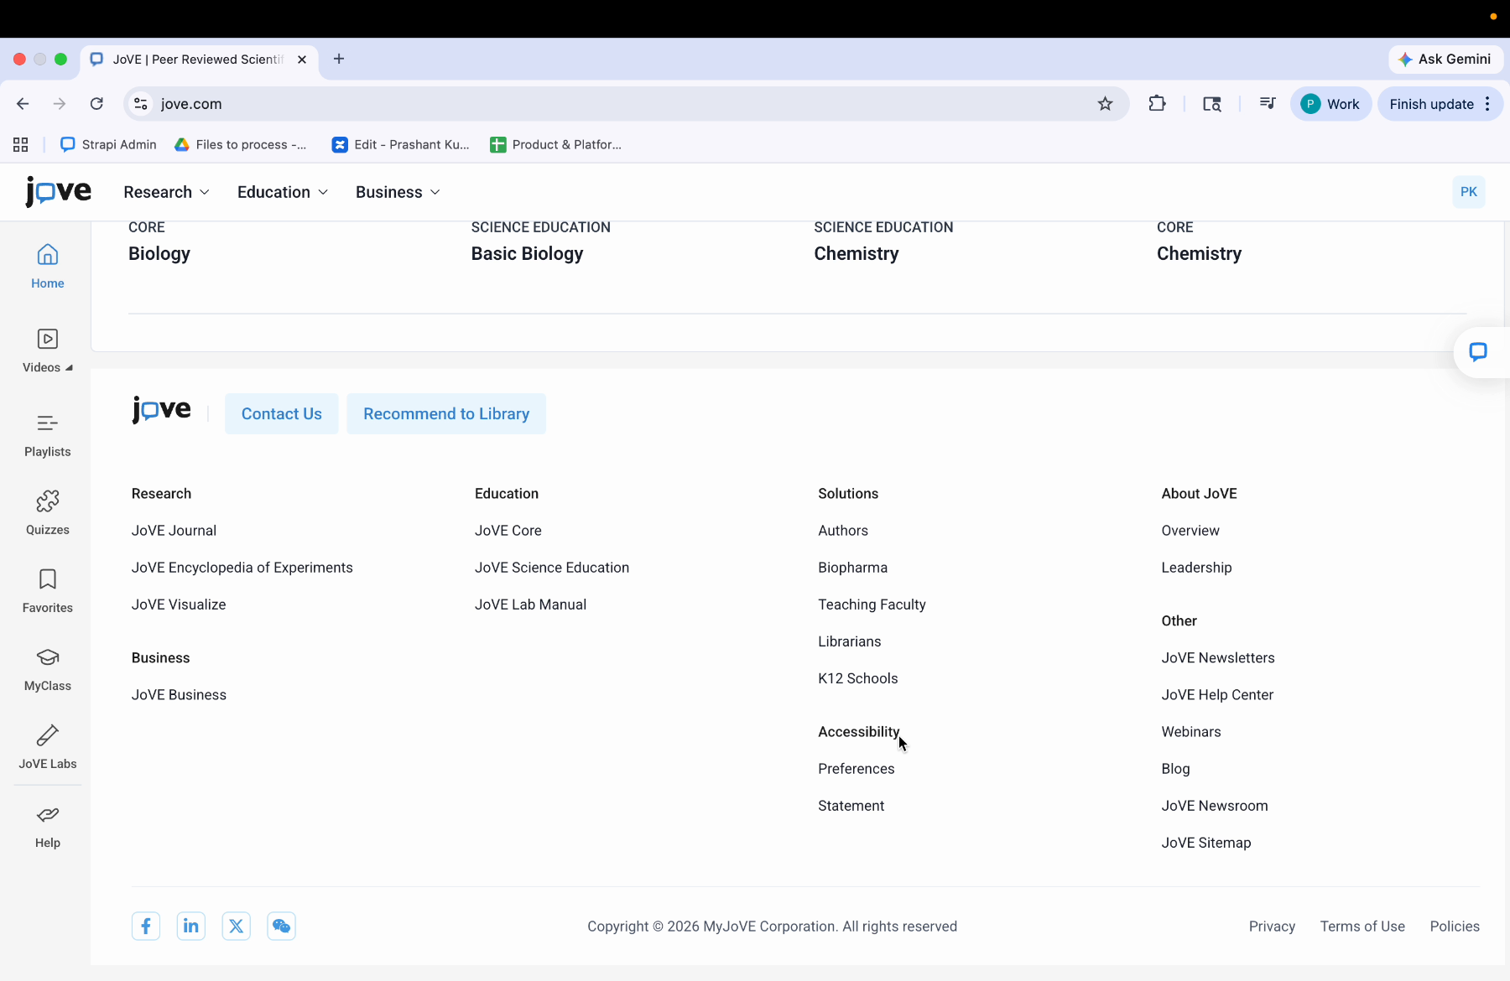The height and width of the screenshot is (981, 1510).
Task: Click Recommend to Library button
Action: [446, 414]
